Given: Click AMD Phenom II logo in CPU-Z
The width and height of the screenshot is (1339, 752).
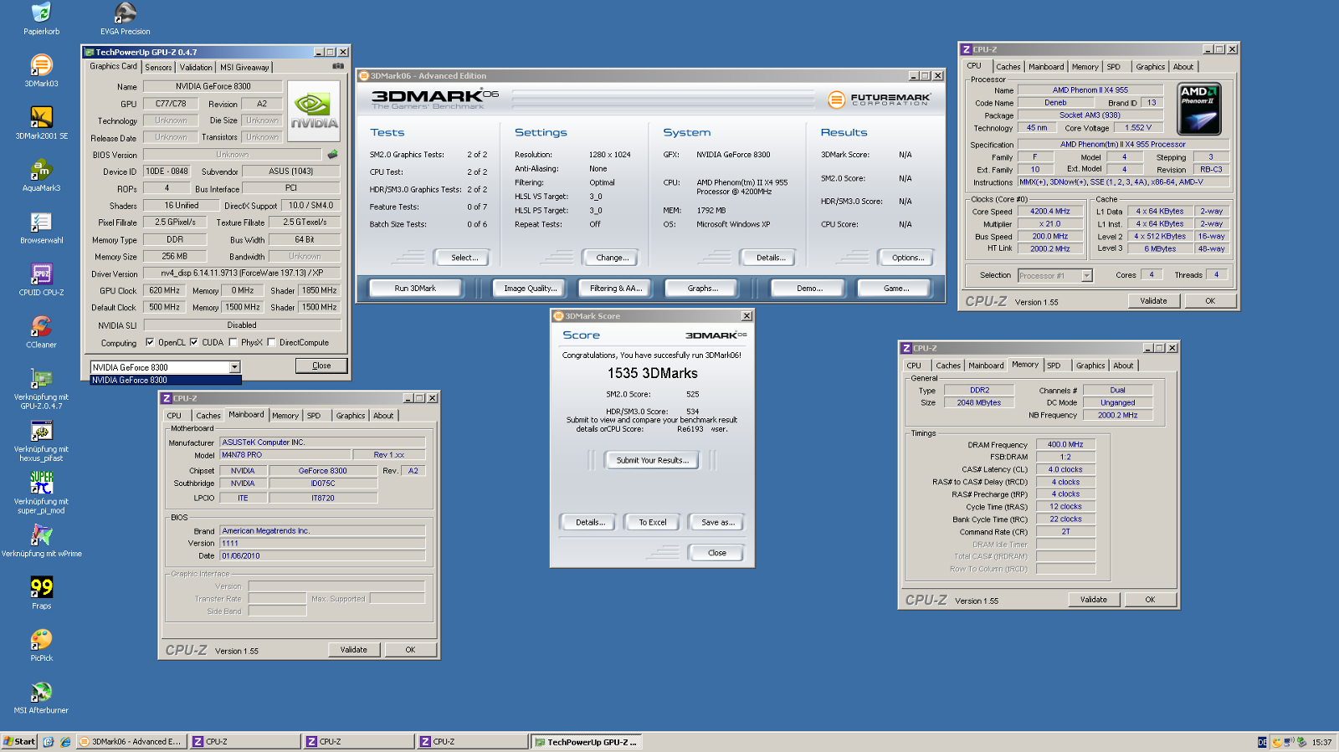Looking at the screenshot, I should (1199, 109).
